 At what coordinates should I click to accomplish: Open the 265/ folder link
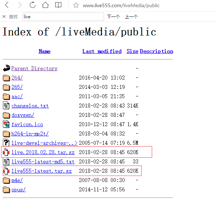coord(17,87)
